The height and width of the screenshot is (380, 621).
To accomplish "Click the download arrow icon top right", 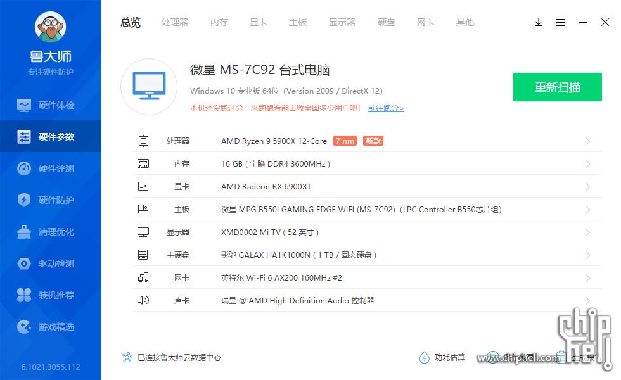I will pos(539,22).
